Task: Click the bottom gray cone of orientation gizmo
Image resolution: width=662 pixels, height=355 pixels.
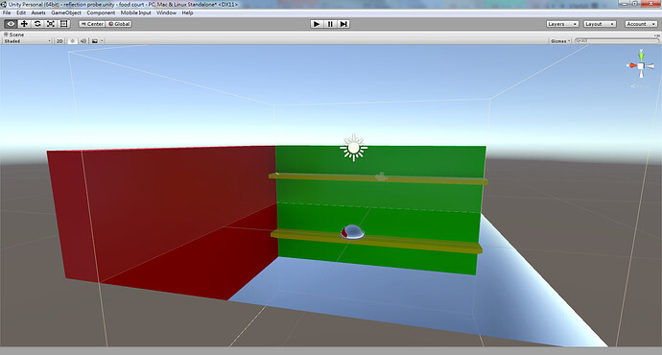Action: click(x=641, y=74)
